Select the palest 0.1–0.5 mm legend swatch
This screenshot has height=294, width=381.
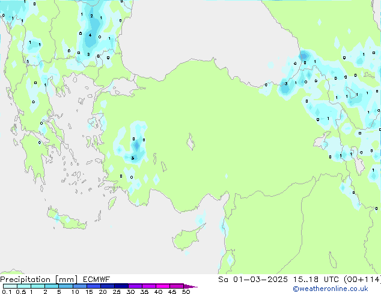tap(10, 286)
